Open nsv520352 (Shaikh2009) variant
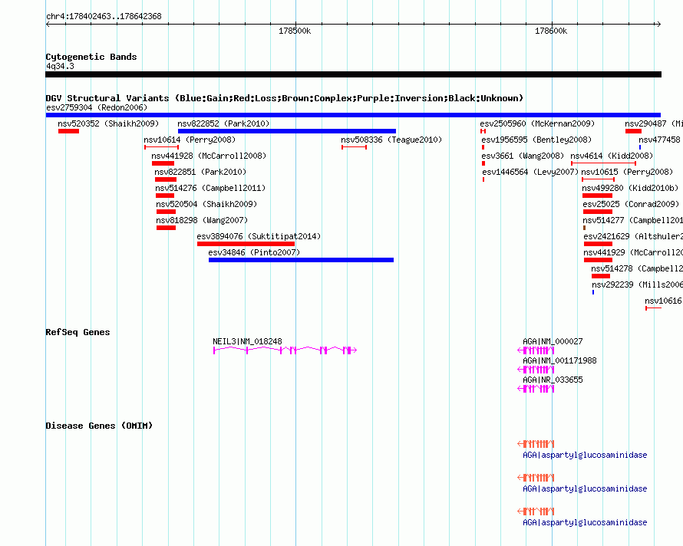Image resolution: width=683 pixels, height=546 pixels. pos(108,123)
